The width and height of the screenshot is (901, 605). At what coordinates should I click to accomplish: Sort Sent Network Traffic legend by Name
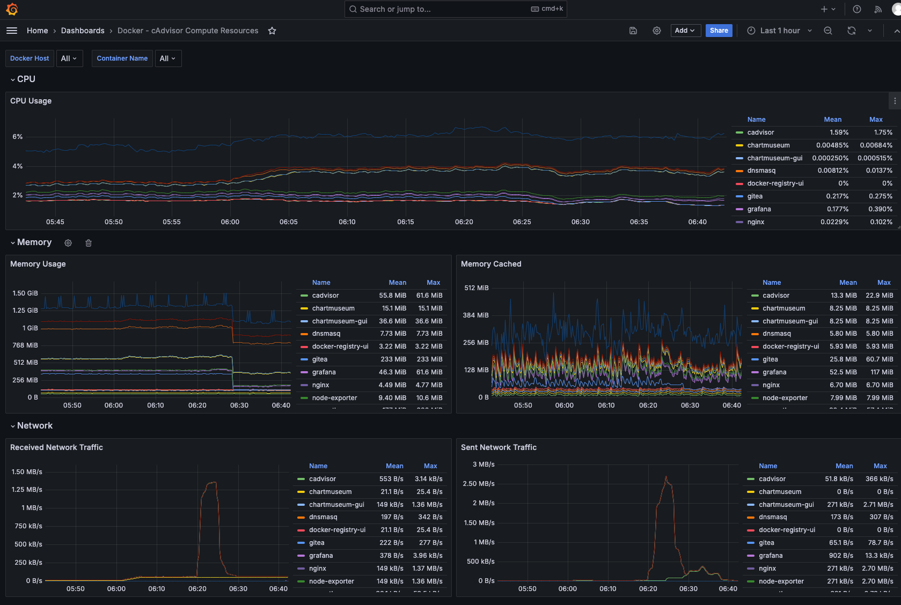tap(768, 466)
